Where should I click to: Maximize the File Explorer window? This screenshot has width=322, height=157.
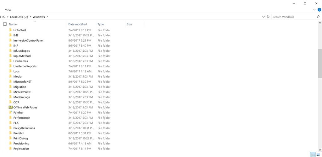[305, 3]
